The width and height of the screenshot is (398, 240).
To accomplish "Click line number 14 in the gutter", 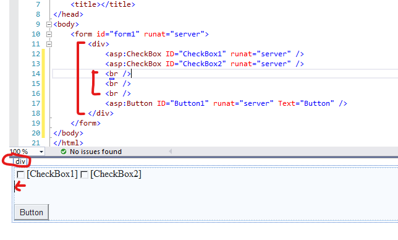I will (x=36, y=74).
